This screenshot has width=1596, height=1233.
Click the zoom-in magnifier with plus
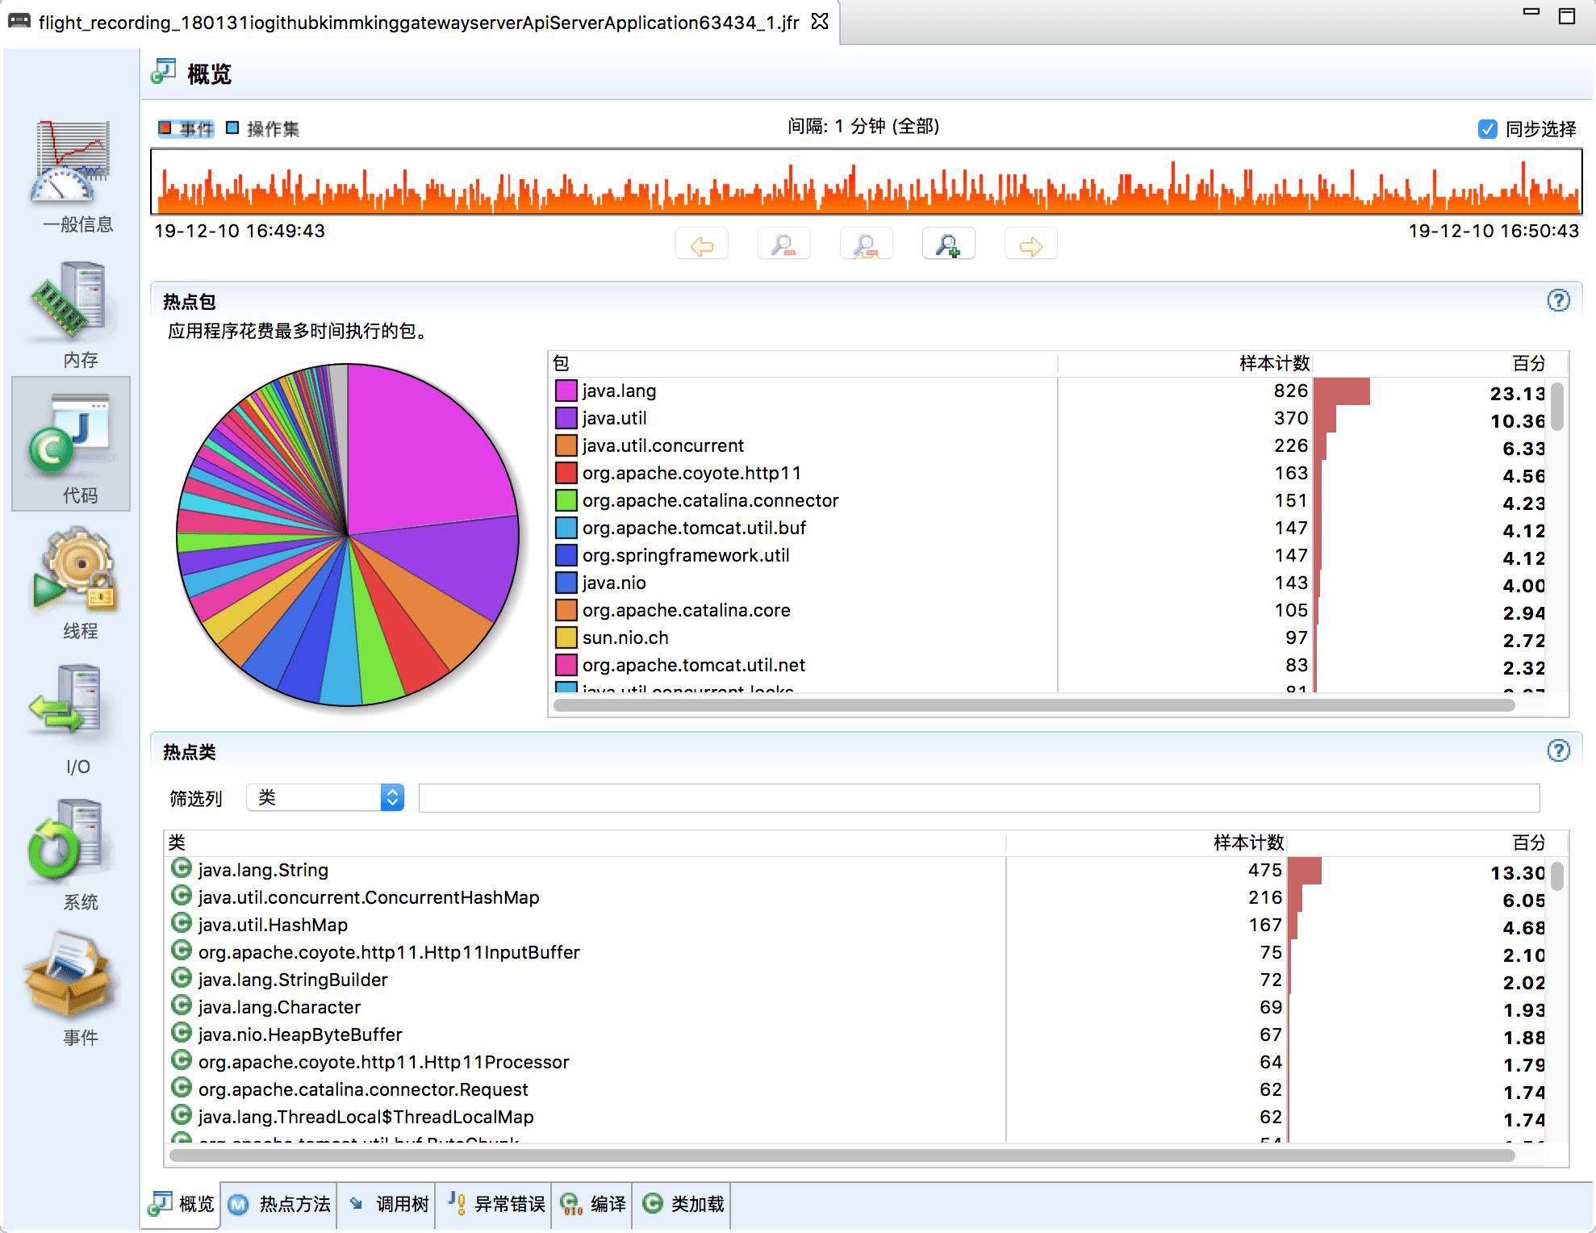(x=948, y=245)
